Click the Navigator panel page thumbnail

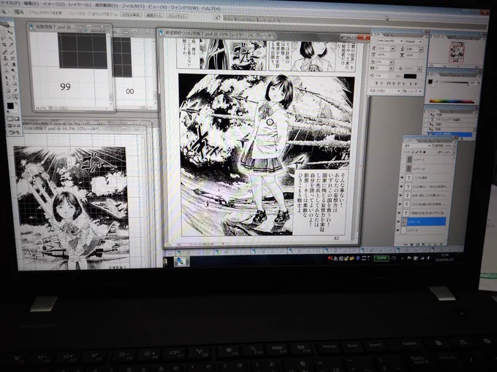click(x=457, y=53)
